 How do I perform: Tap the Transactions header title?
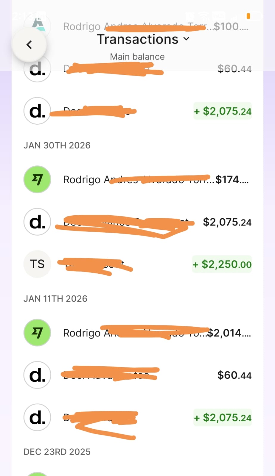click(137, 39)
